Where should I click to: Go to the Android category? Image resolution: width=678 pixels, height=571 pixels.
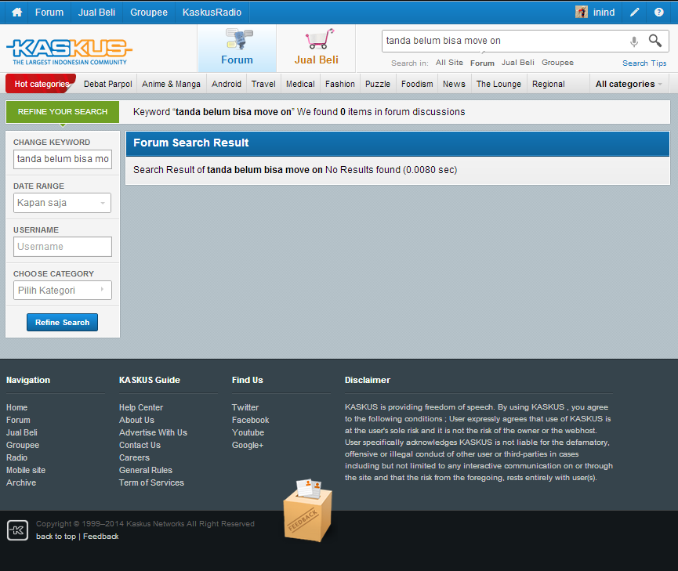point(227,84)
